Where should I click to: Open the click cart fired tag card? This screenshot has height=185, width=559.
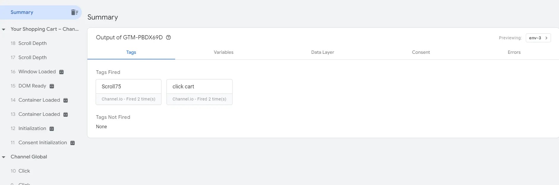[x=199, y=92]
